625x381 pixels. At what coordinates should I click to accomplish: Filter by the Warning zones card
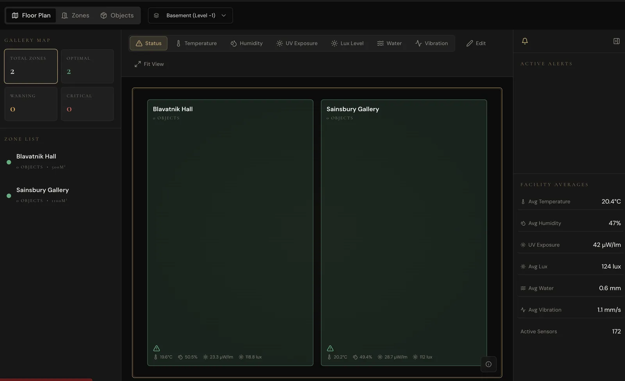point(31,104)
